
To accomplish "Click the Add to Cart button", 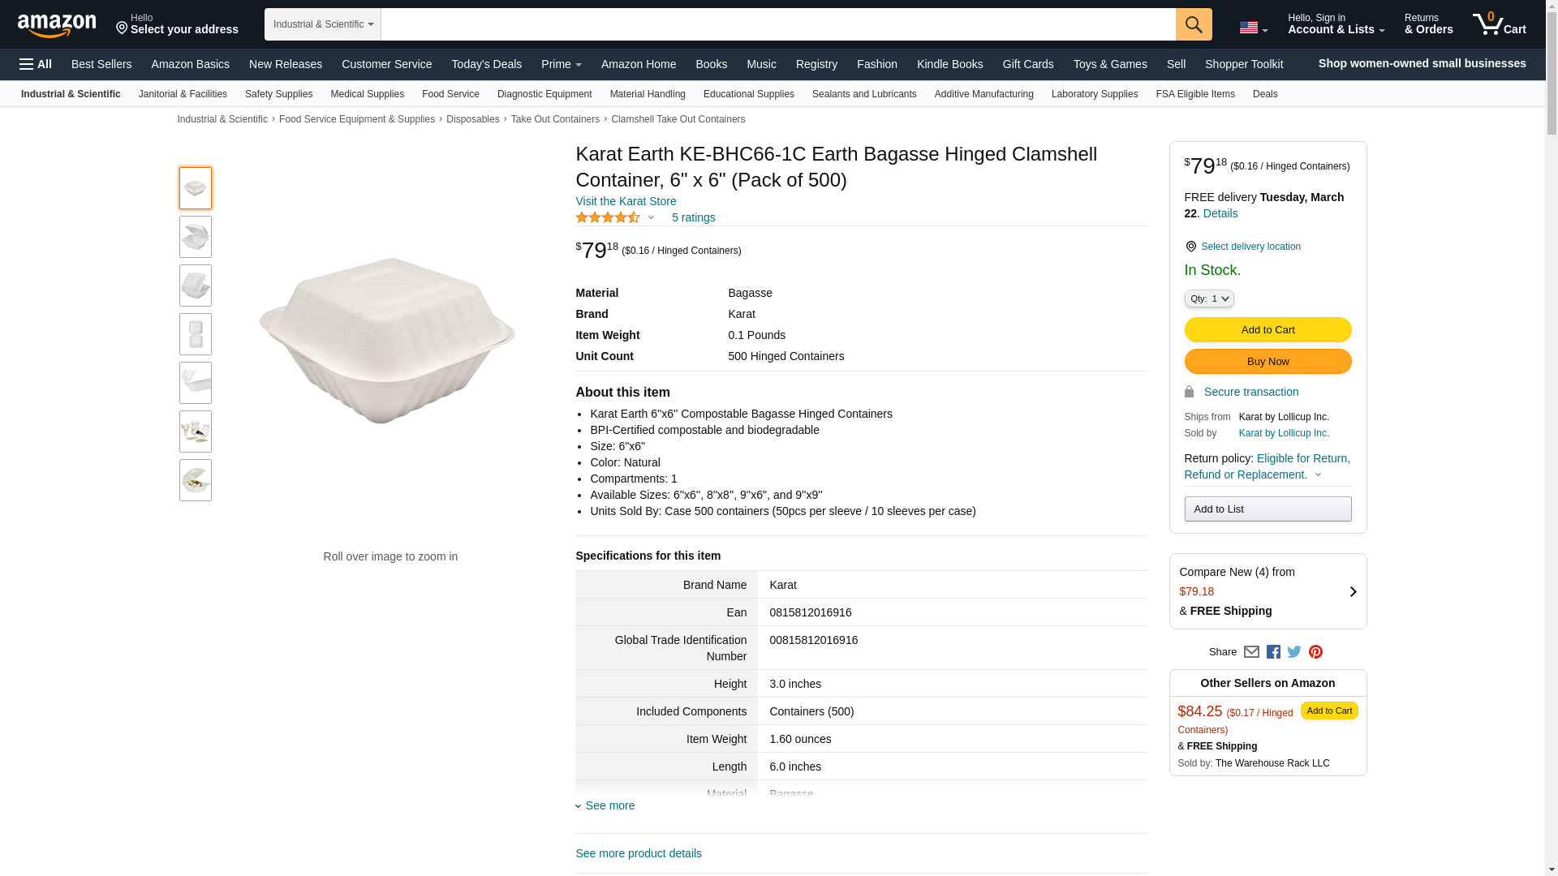I will tap(1267, 330).
